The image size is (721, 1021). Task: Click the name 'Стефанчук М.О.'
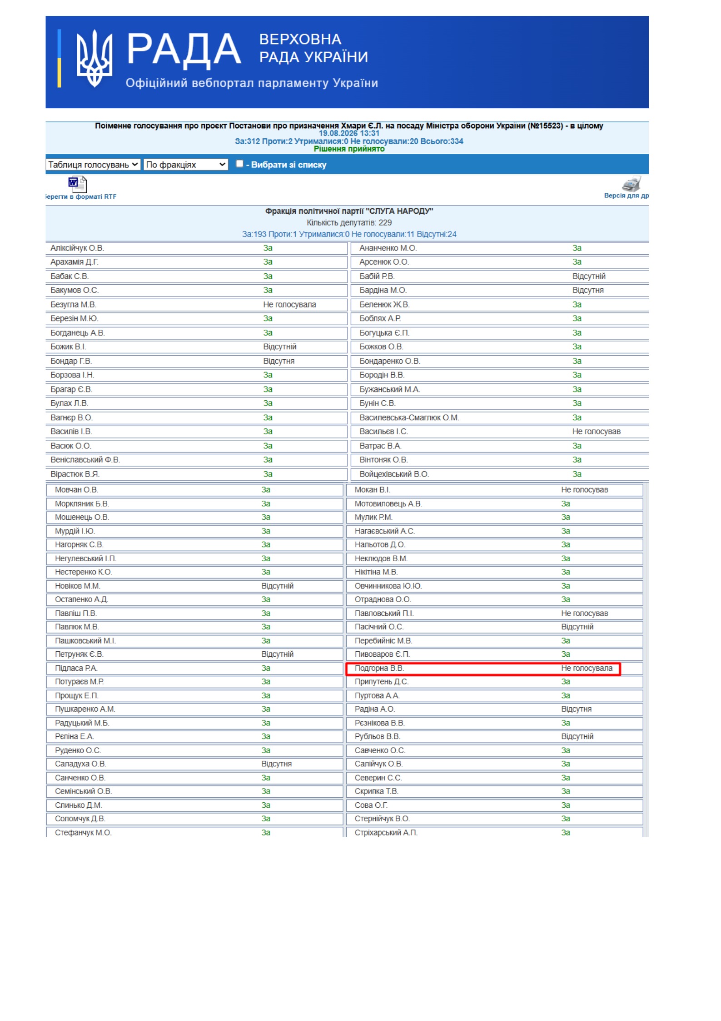point(83,832)
